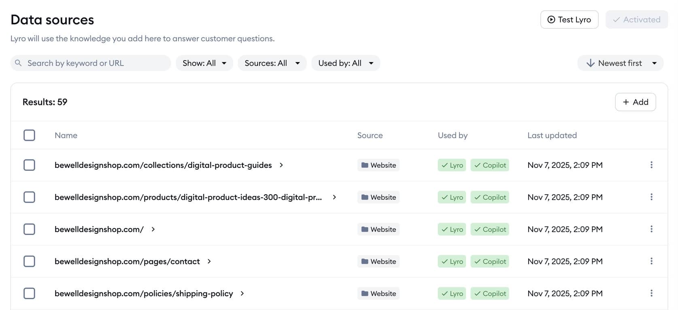The image size is (678, 310).
Task: Expand the Used by: All dropdown
Action: (345, 63)
